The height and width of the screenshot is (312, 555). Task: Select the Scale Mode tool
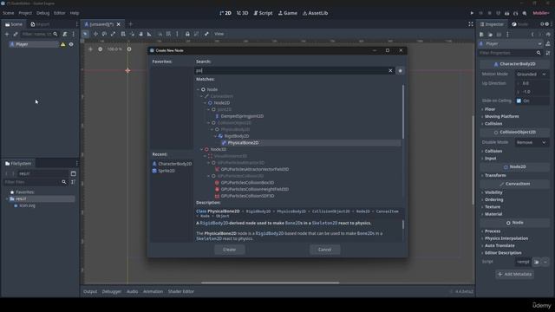click(x=114, y=34)
